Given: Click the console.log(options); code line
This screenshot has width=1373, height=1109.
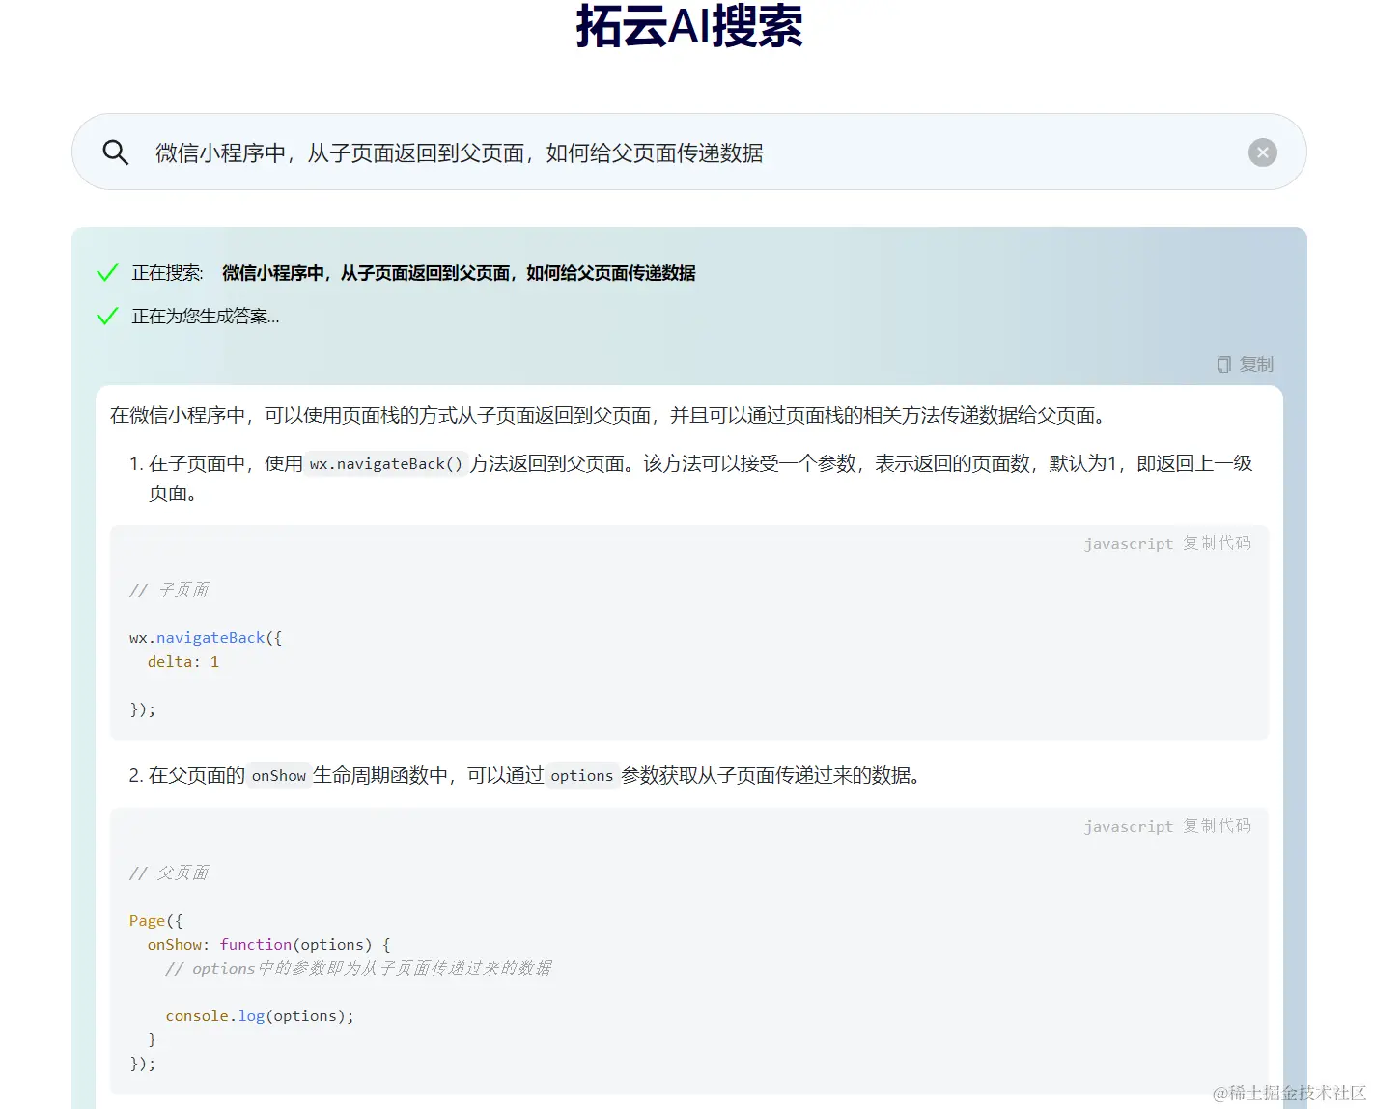Looking at the screenshot, I should coord(260,1016).
